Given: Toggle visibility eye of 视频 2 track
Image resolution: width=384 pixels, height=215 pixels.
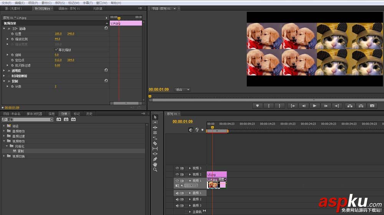Looking at the screenshot, I should 177,174.
